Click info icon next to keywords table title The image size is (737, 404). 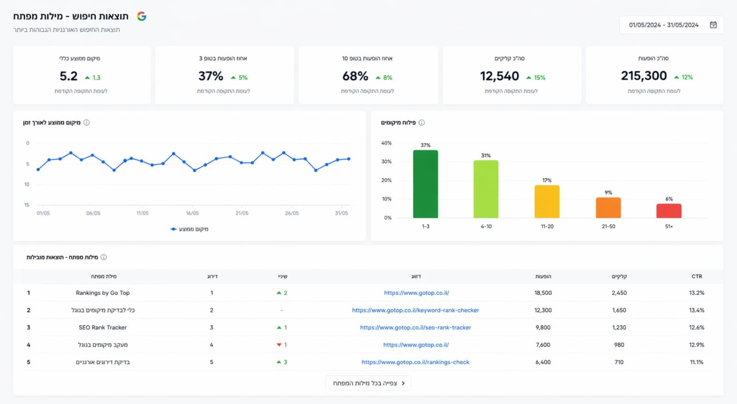[104, 257]
